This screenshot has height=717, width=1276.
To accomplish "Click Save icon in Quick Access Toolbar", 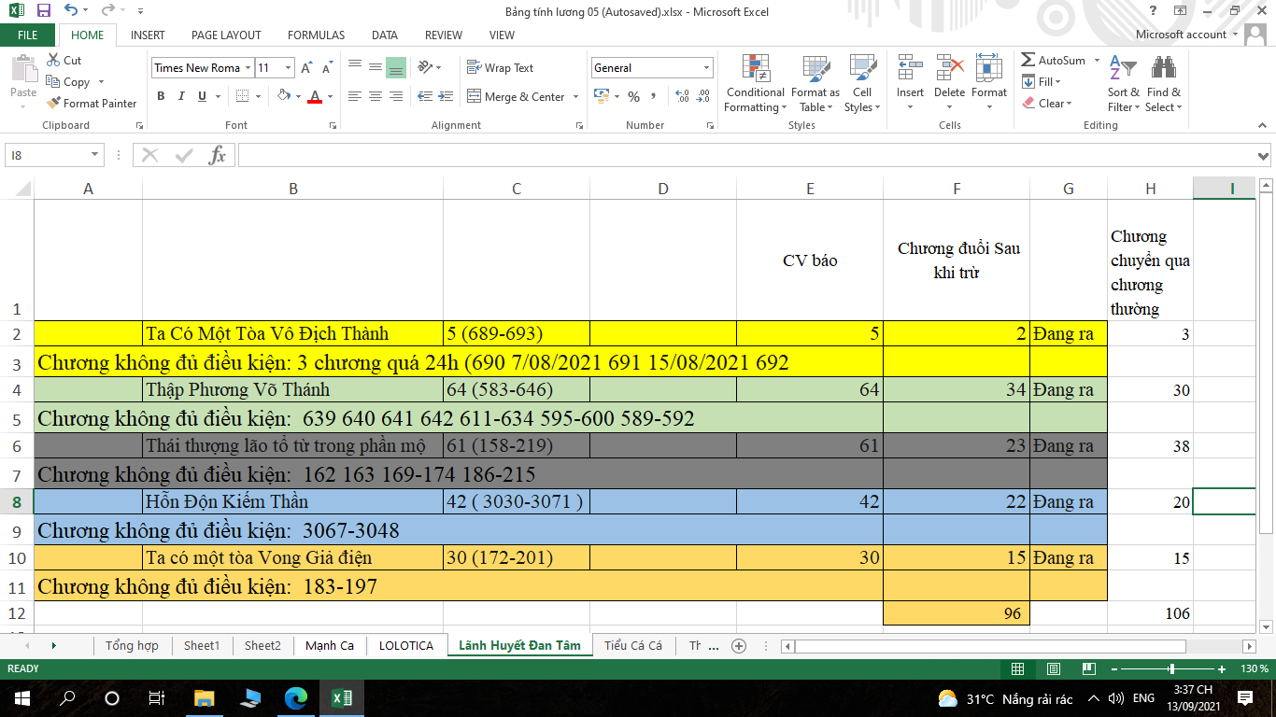I will [43, 11].
